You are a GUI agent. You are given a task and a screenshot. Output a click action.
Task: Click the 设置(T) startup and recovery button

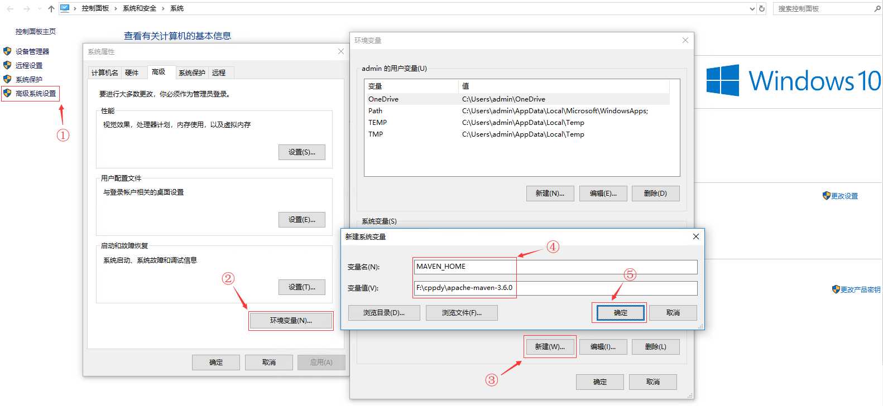click(302, 287)
